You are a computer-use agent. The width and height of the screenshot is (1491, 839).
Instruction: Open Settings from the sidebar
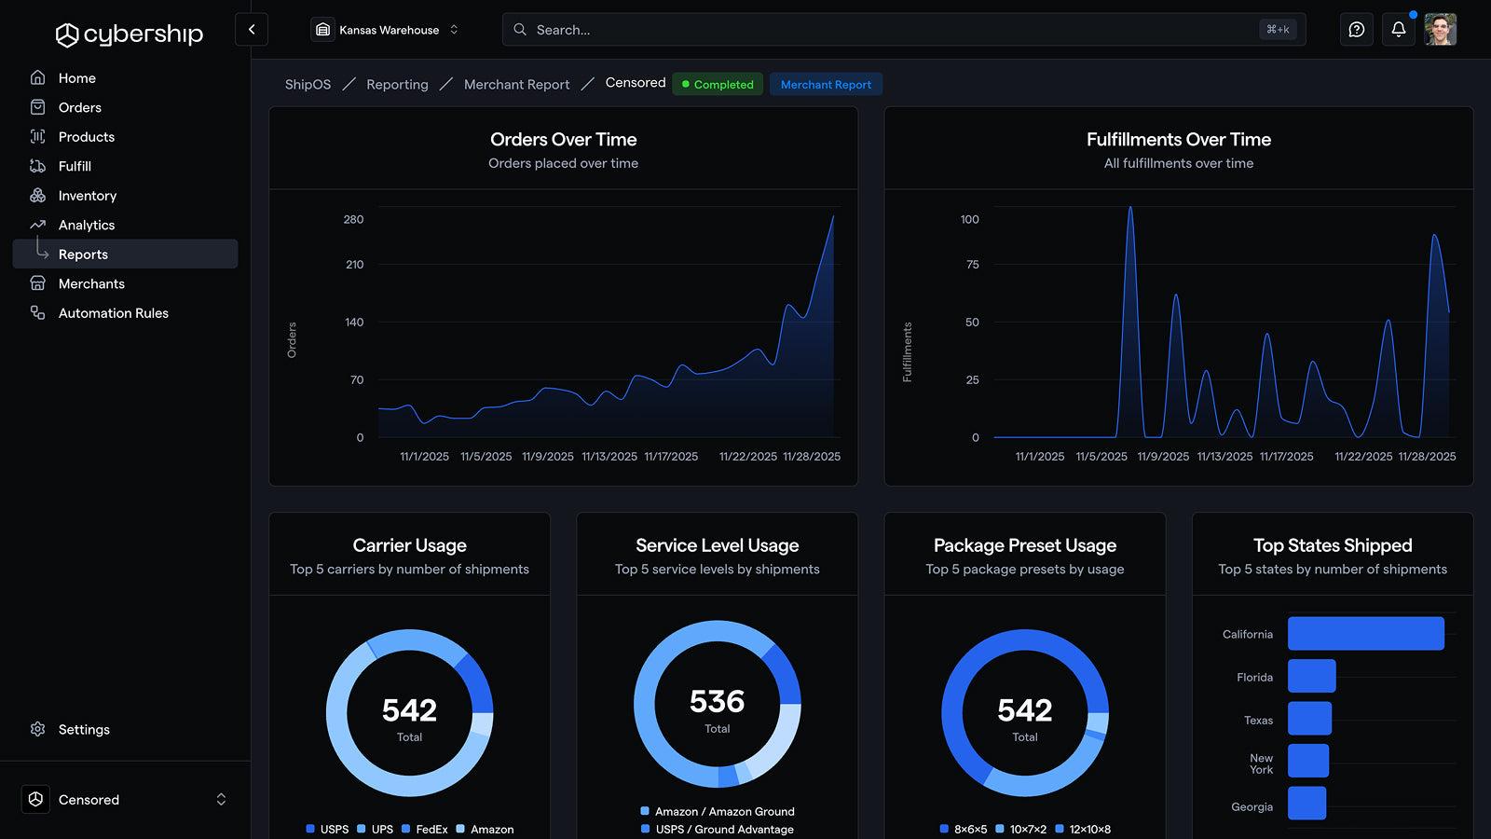pyautogui.click(x=84, y=729)
